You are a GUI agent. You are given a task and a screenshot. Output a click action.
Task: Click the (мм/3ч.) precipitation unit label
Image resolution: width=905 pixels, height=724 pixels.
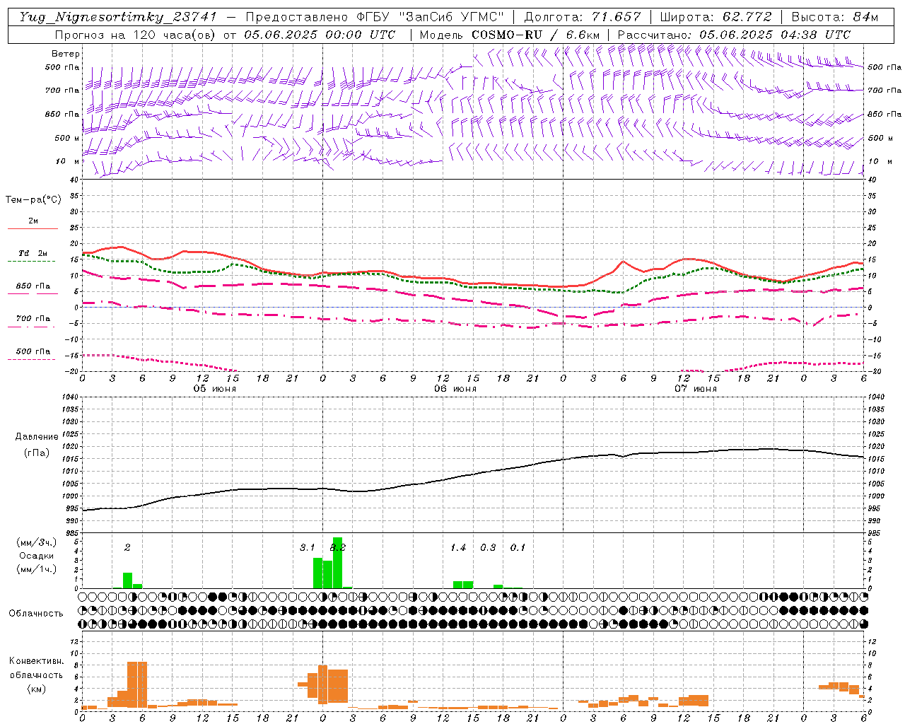click(x=37, y=542)
